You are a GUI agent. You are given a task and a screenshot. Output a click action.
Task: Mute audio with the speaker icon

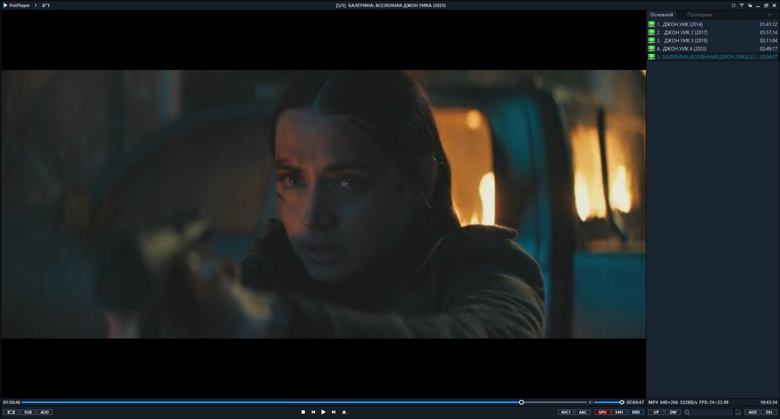click(590, 402)
